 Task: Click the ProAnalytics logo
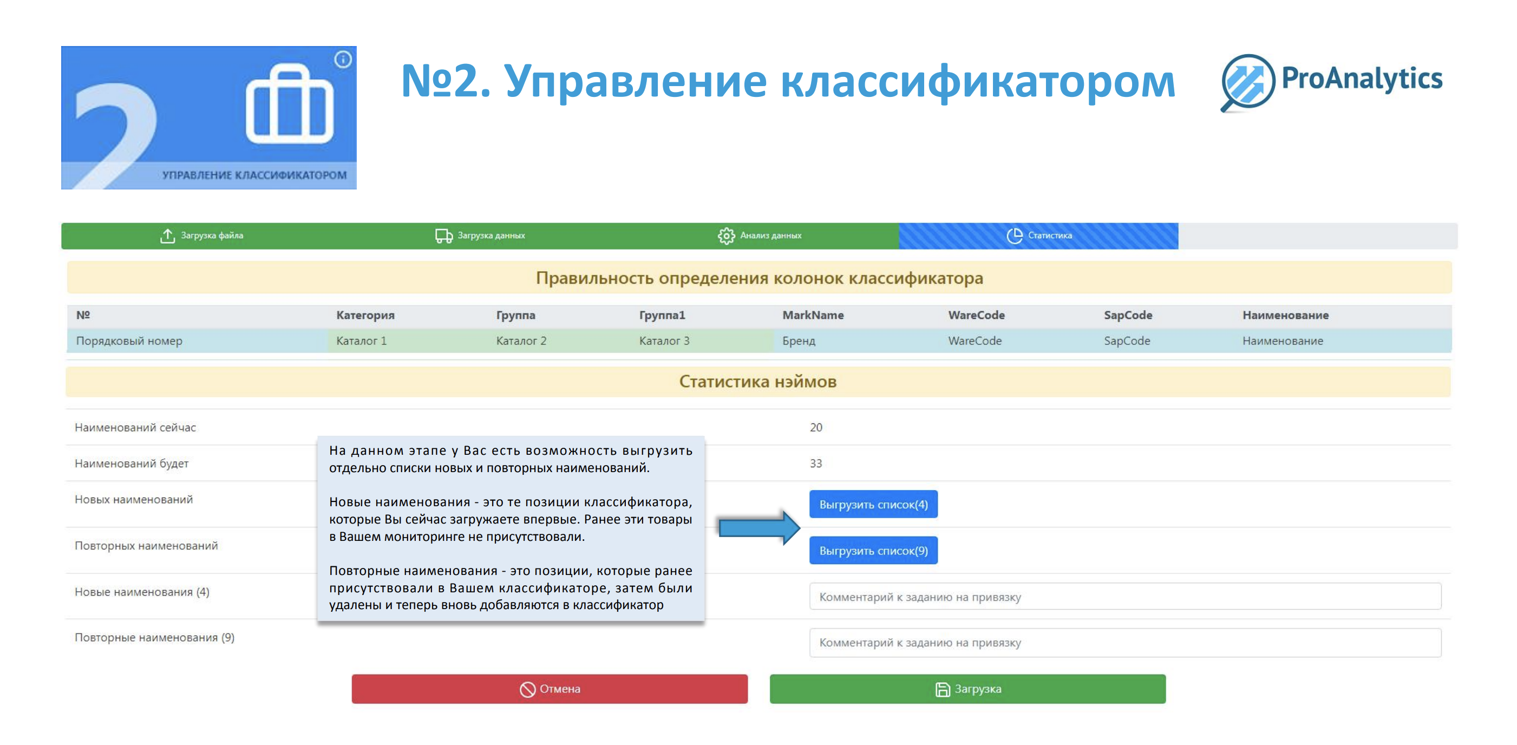1331,82
